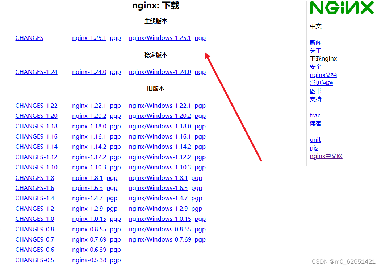The image size is (381, 268).
Task: Download nginx/Windows-1.2.9
Action: (x=158, y=209)
